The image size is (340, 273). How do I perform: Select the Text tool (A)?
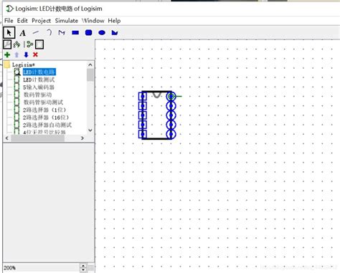point(23,33)
